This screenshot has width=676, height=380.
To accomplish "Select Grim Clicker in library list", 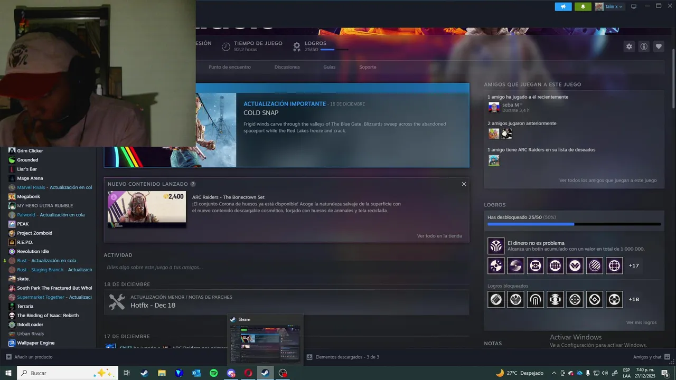I will pyautogui.click(x=30, y=151).
